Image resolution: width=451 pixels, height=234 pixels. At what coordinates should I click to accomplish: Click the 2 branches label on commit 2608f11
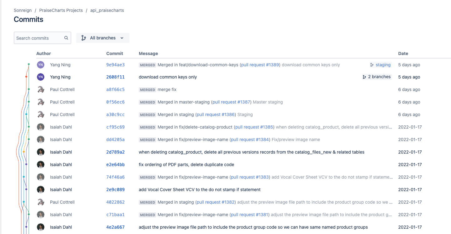pos(379,77)
